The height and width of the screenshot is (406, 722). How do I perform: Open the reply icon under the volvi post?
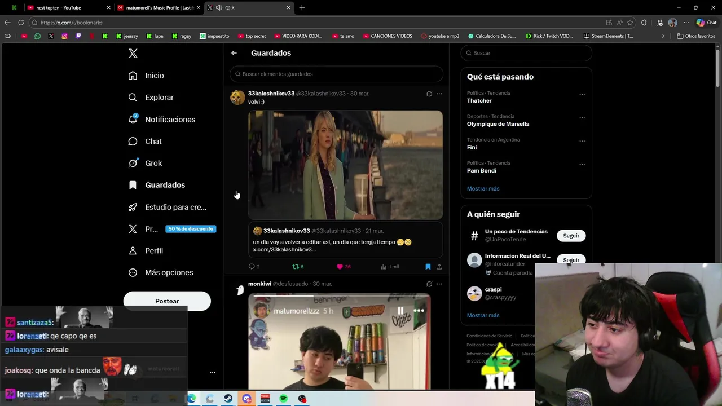[x=252, y=267]
